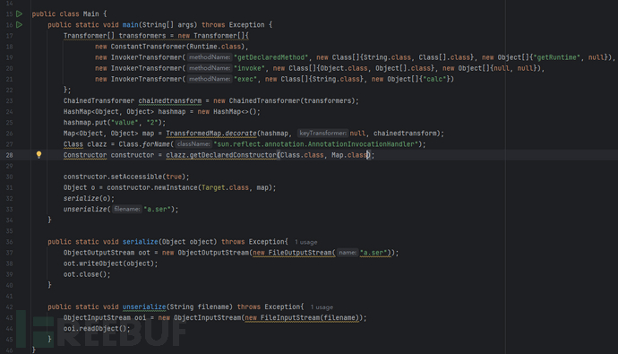Click ConstantTransformer on line 18
Image resolution: width=618 pixels, height=354 pixels.
click(148, 47)
